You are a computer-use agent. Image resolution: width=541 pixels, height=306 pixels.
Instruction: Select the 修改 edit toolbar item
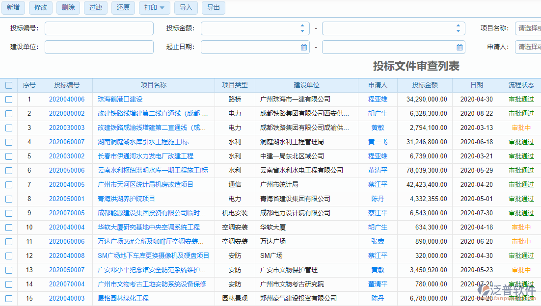(40, 8)
